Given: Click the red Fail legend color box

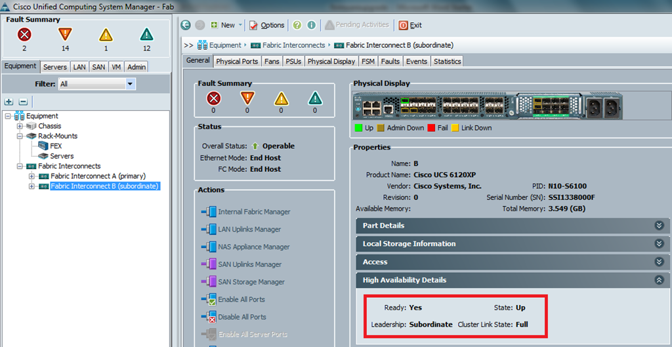Looking at the screenshot, I should (x=431, y=128).
